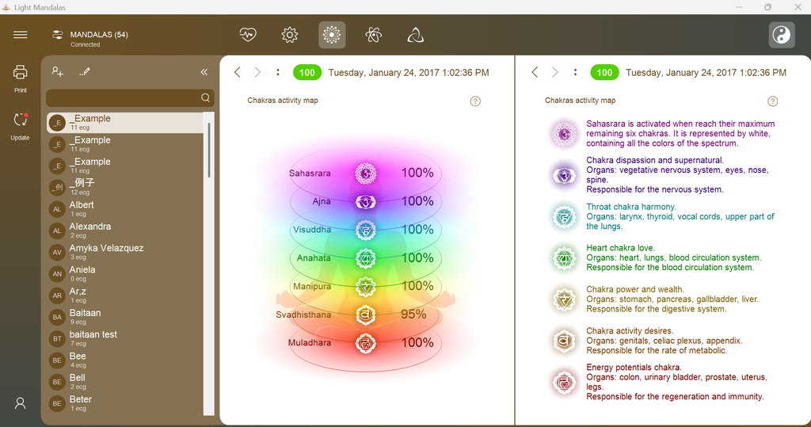Select Amyka Velazquez in the list
Screen dimensions: 811x427
[x=125, y=252]
